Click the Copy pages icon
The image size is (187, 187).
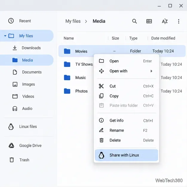[101, 96]
